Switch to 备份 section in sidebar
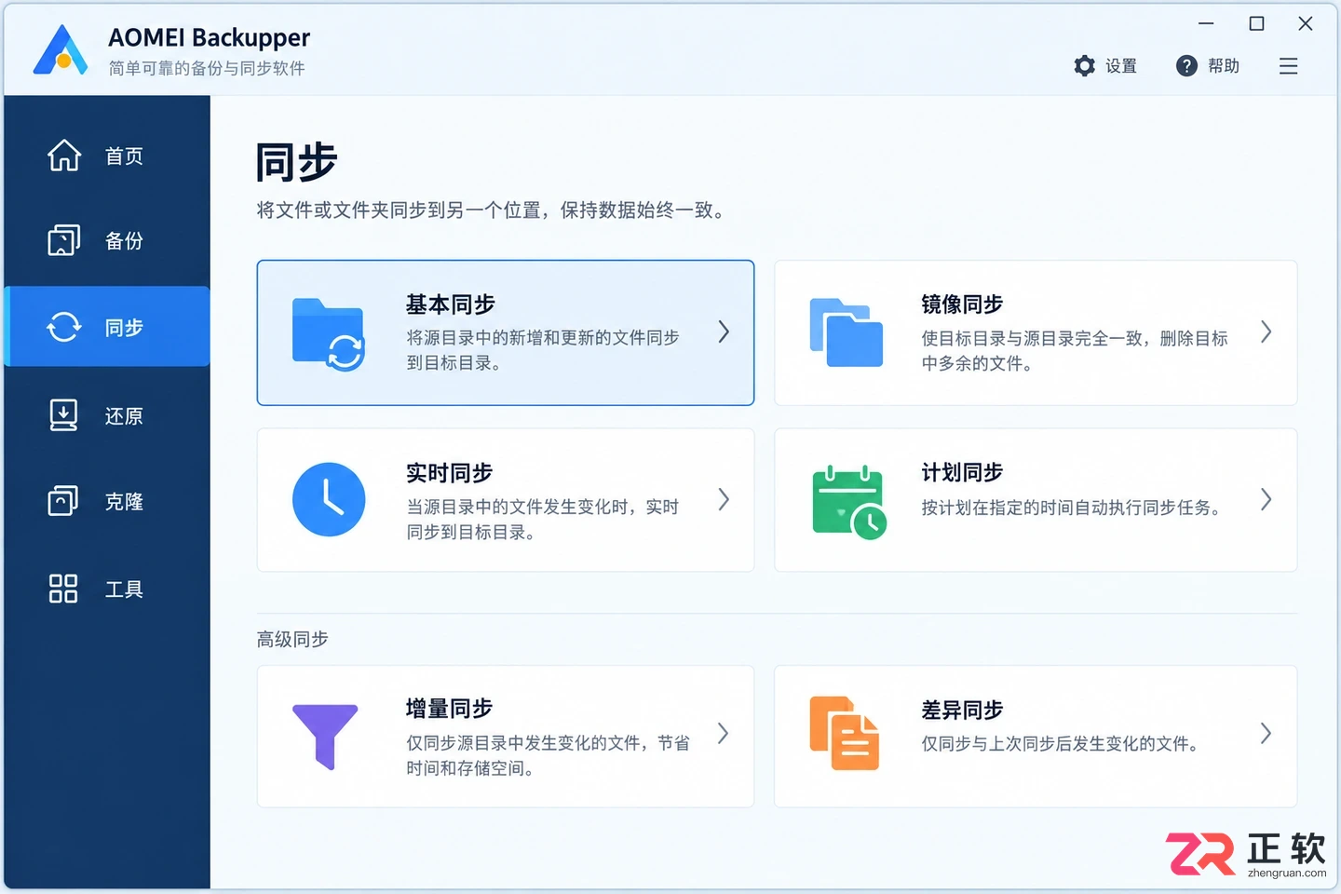This screenshot has height=894, width=1341. pyautogui.click(x=124, y=241)
